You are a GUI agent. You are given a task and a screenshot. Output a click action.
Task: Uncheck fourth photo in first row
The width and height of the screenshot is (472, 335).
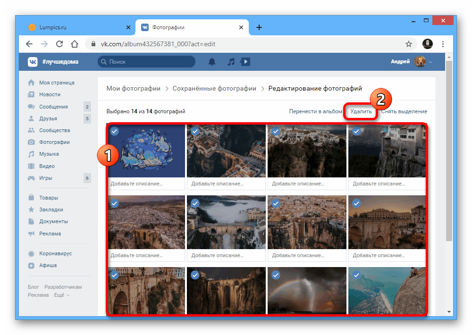357,131
